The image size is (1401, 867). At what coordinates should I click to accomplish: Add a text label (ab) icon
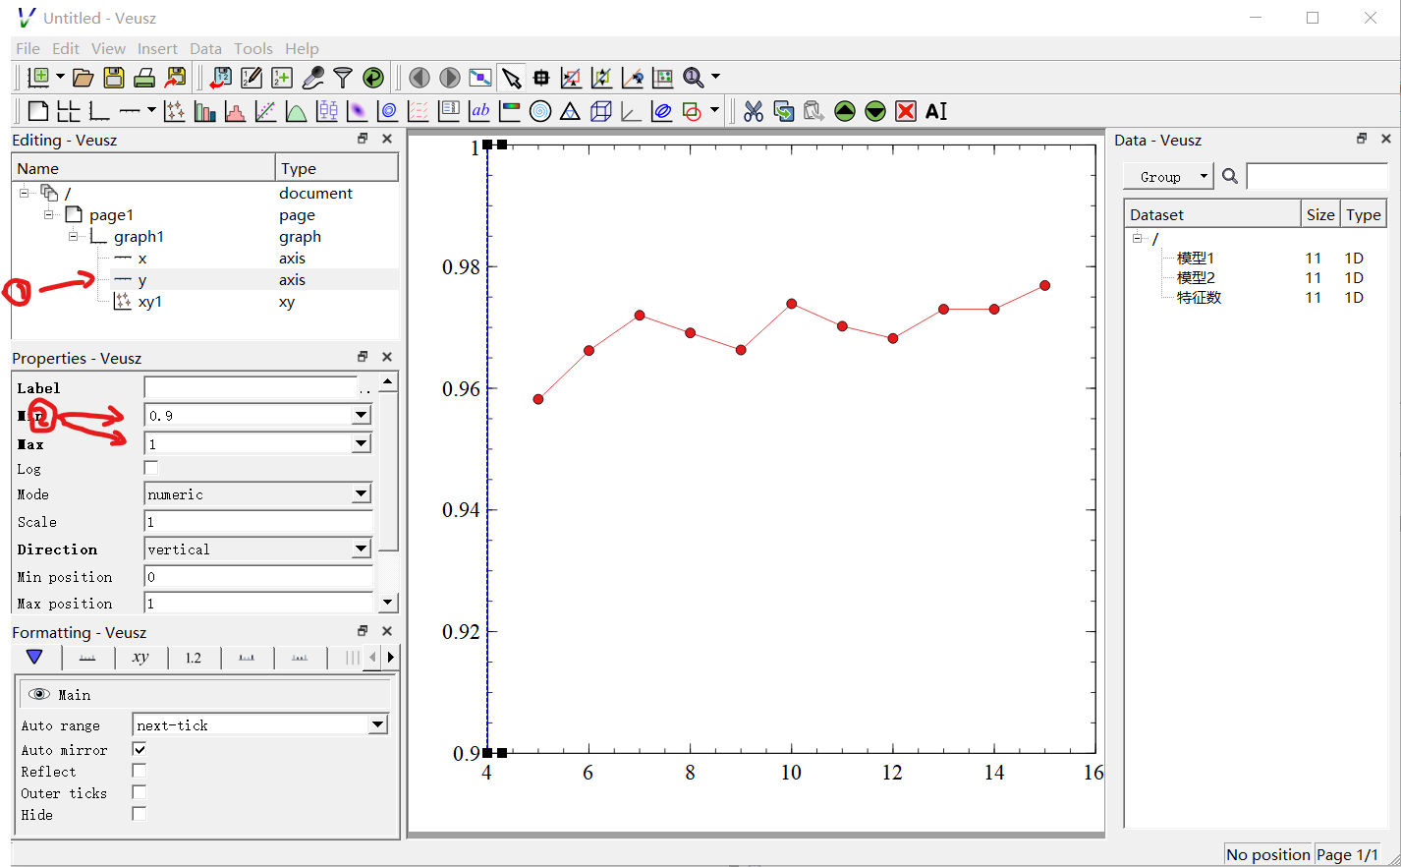(479, 111)
